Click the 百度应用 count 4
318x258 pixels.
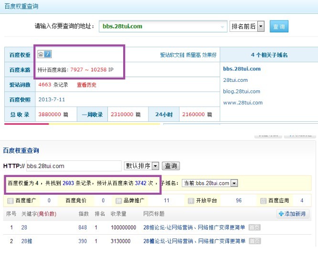(x=302, y=200)
